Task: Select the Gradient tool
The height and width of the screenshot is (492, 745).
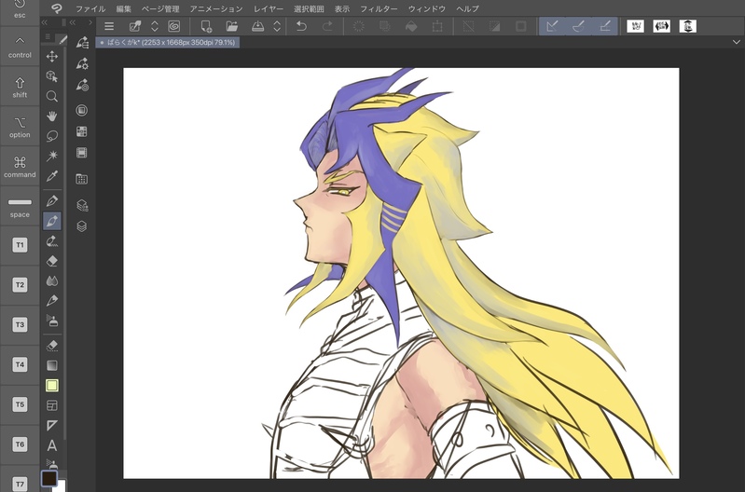Action: click(x=52, y=365)
